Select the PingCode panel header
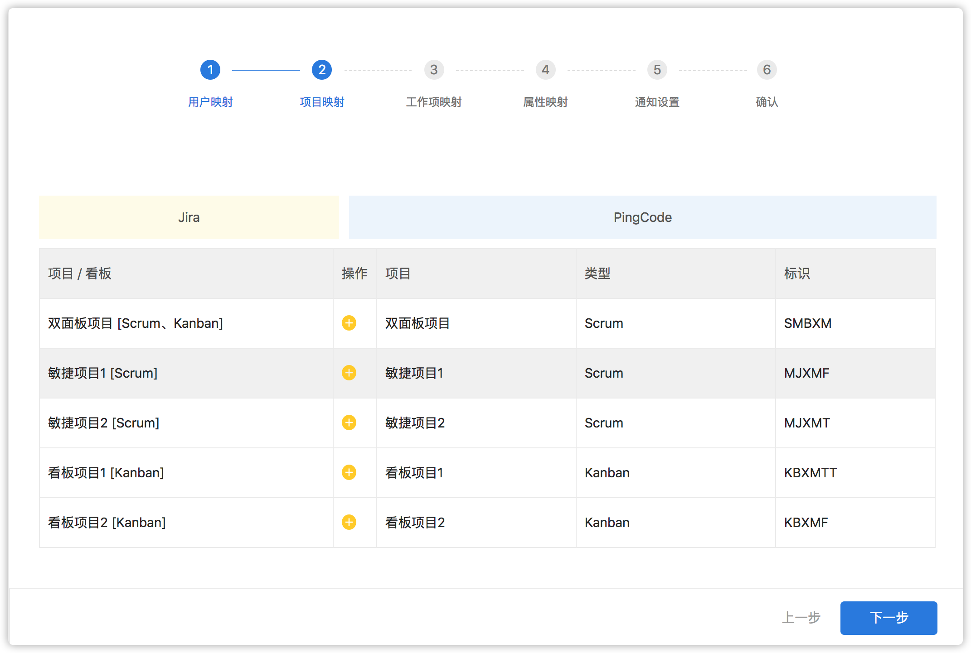This screenshot has height=653, width=971. [642, 217]
